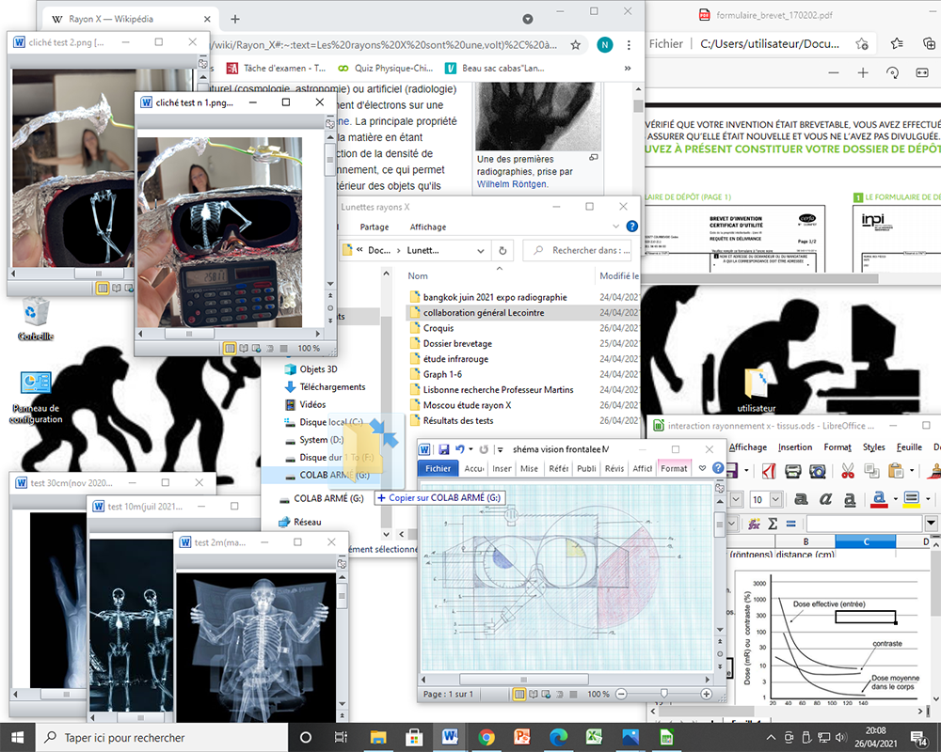The width and height of the screenshot is (941, 752).
Task: Click the zoom-in plus in PDF toolbar
Action: 863,72
